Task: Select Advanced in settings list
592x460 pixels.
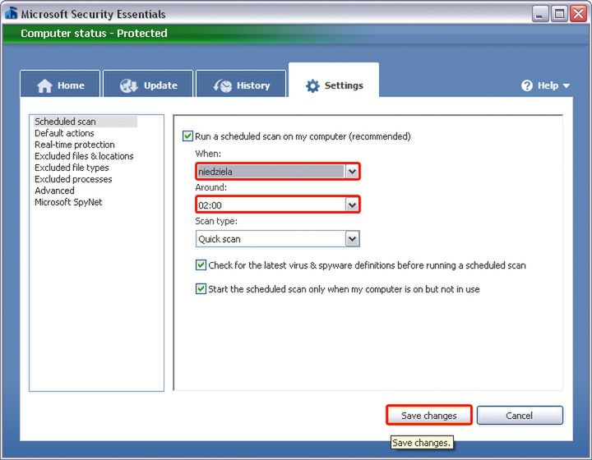Action: pos(54,191)
